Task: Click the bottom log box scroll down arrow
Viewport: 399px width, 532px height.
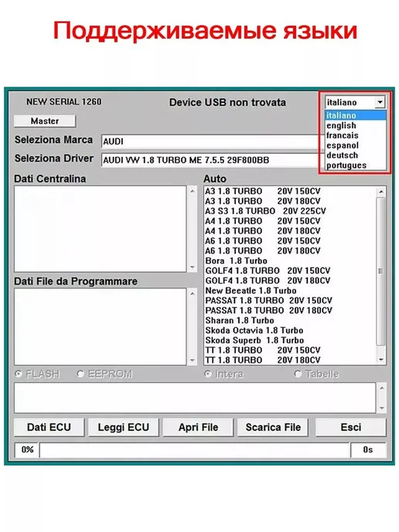Action: click(x=382, y=408)
